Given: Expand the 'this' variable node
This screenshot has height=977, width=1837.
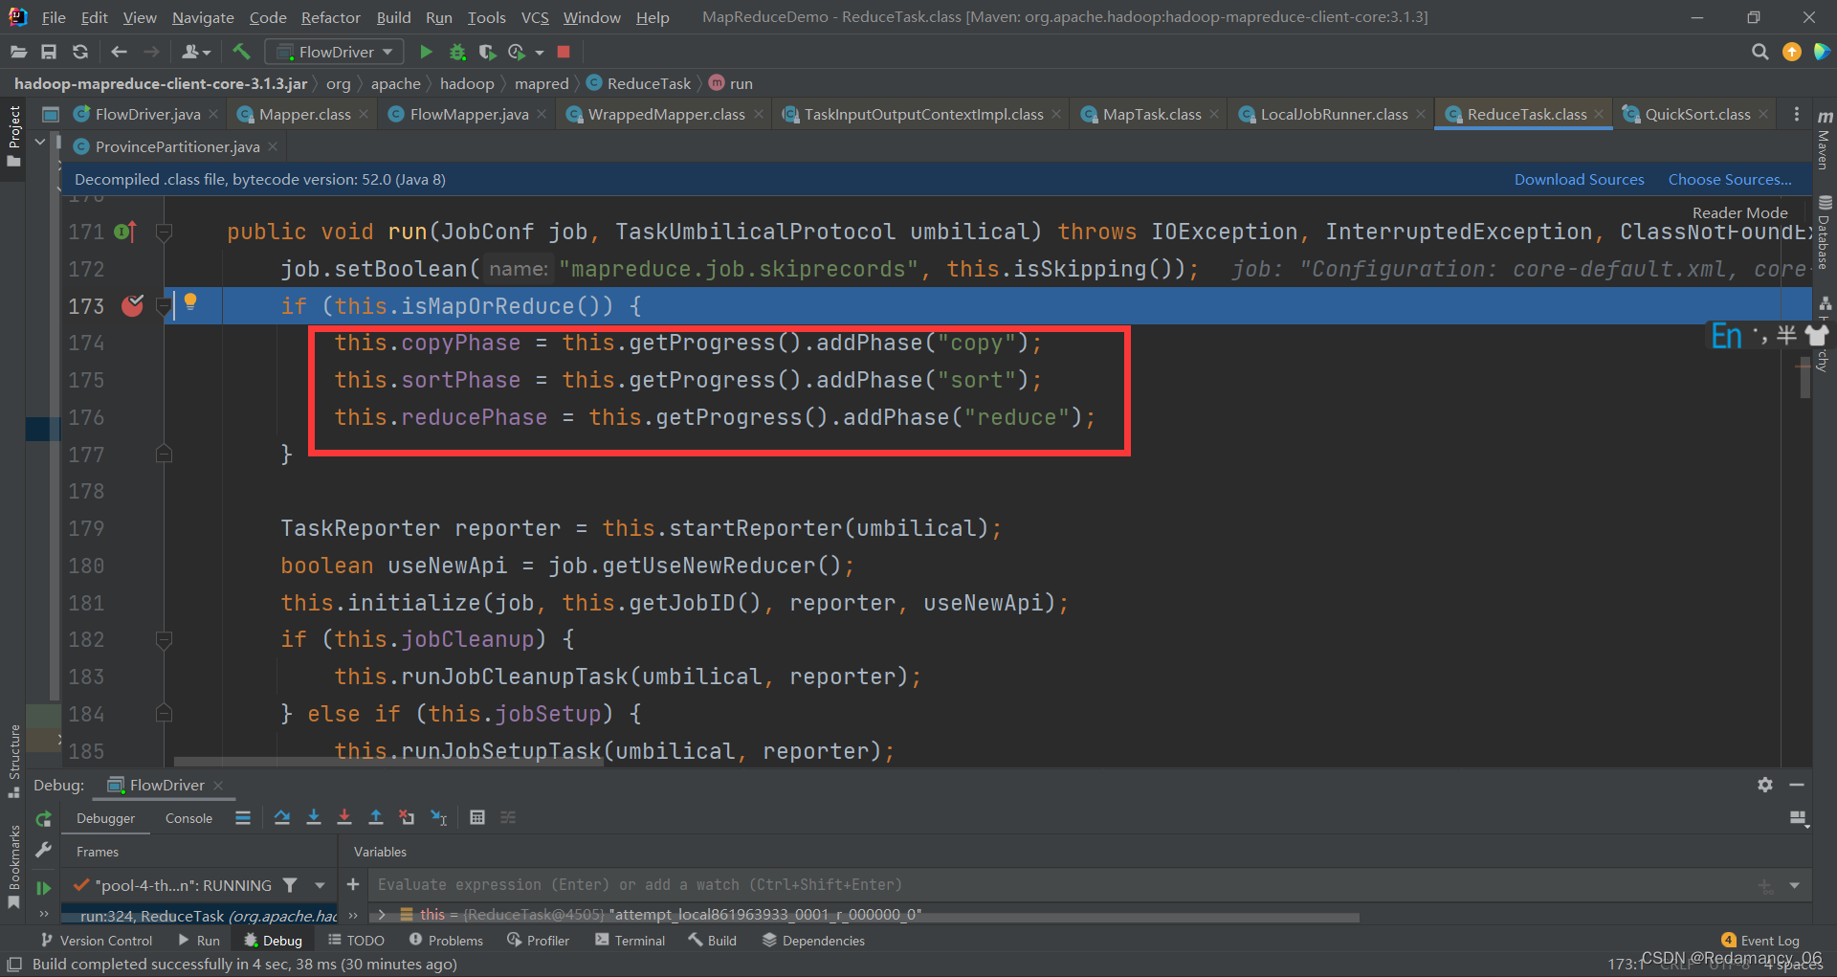Looking at the screenshot, I should point(382,915).
